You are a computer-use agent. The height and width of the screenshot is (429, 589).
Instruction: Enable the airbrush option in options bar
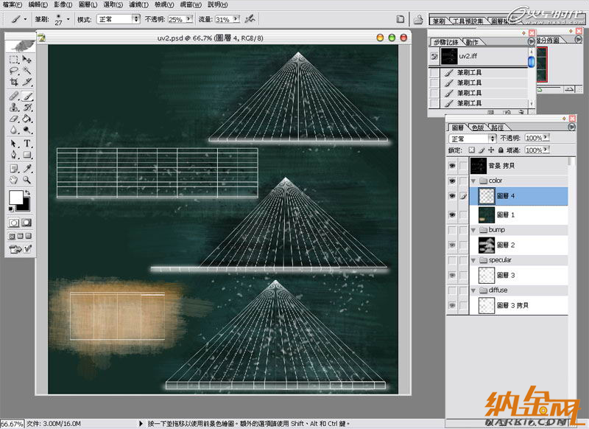coord(250,18)
